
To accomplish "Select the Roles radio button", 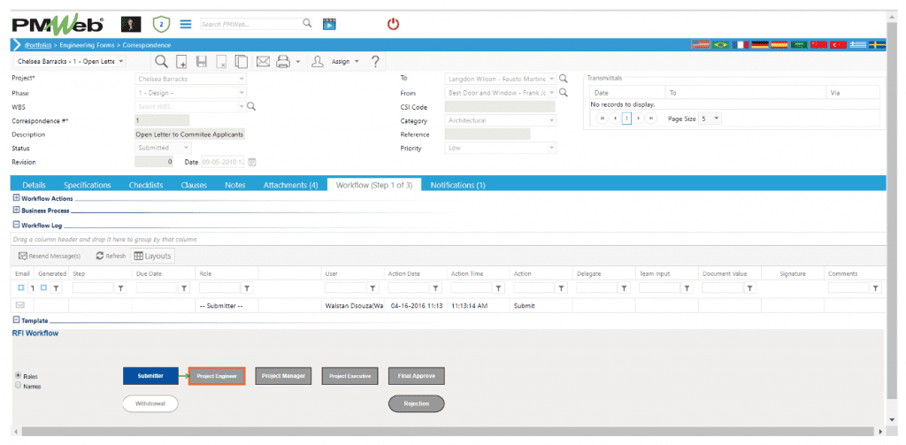I will tap(18, 376).
